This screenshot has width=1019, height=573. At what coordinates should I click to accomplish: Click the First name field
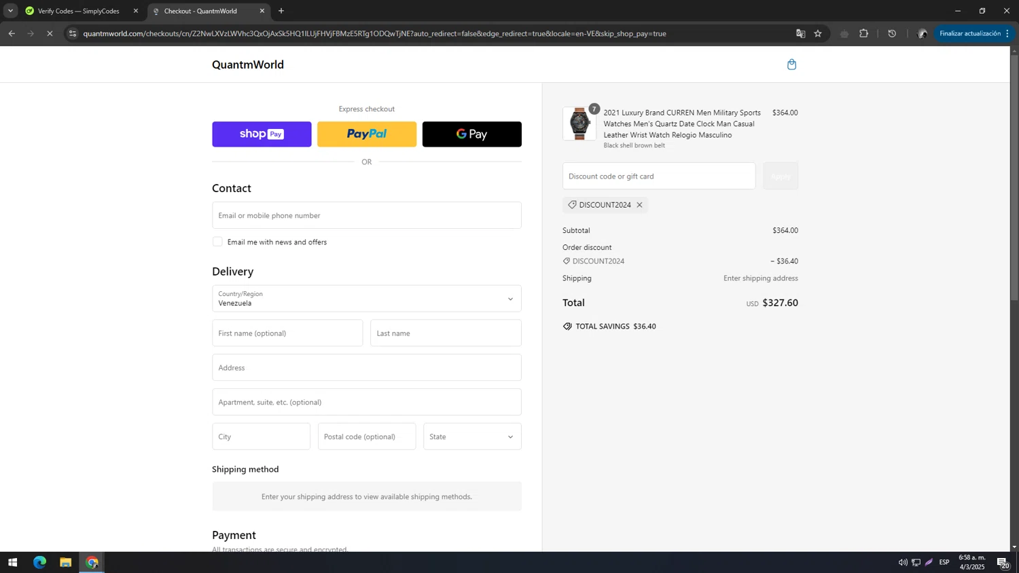pyautogui.click(x=287, y=333)
